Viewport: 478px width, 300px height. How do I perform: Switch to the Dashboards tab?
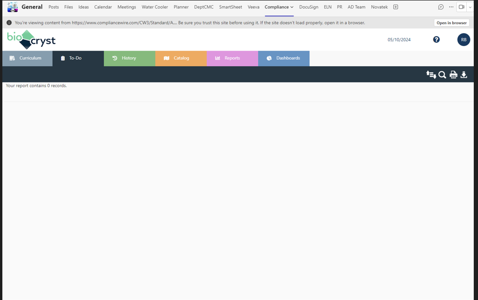coord(284,58)
